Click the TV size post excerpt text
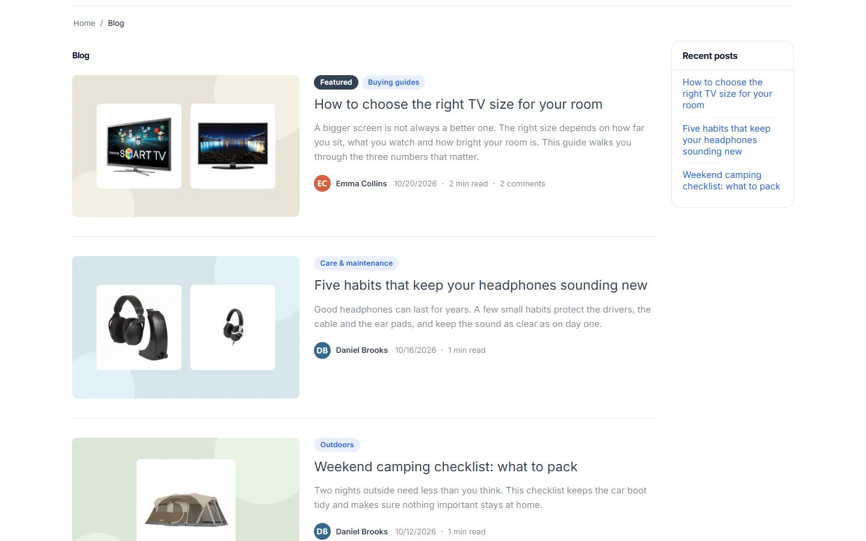This screenshot has height=541, width=866. [479, 142]
